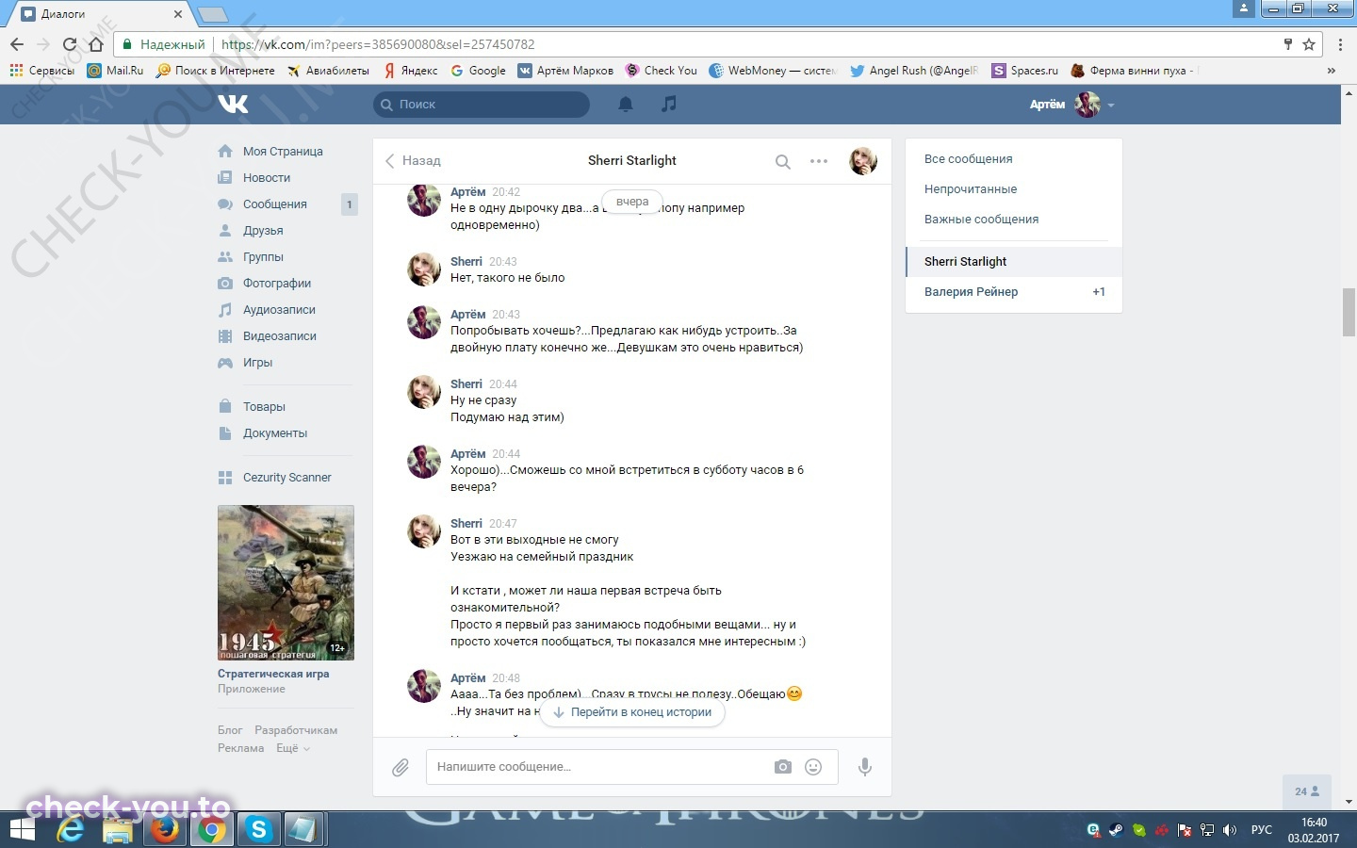Open Разработчикам footer link
This screenshot has width=1357, height=848.
(x=296, y=730)
